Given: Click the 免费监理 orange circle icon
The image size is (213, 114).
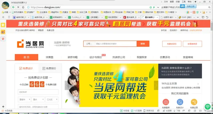Looking at the screenshot, I should (194, 102).
